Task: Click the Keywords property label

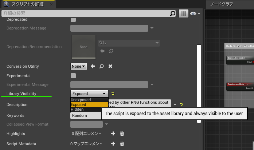Action: tap(15, 115)
